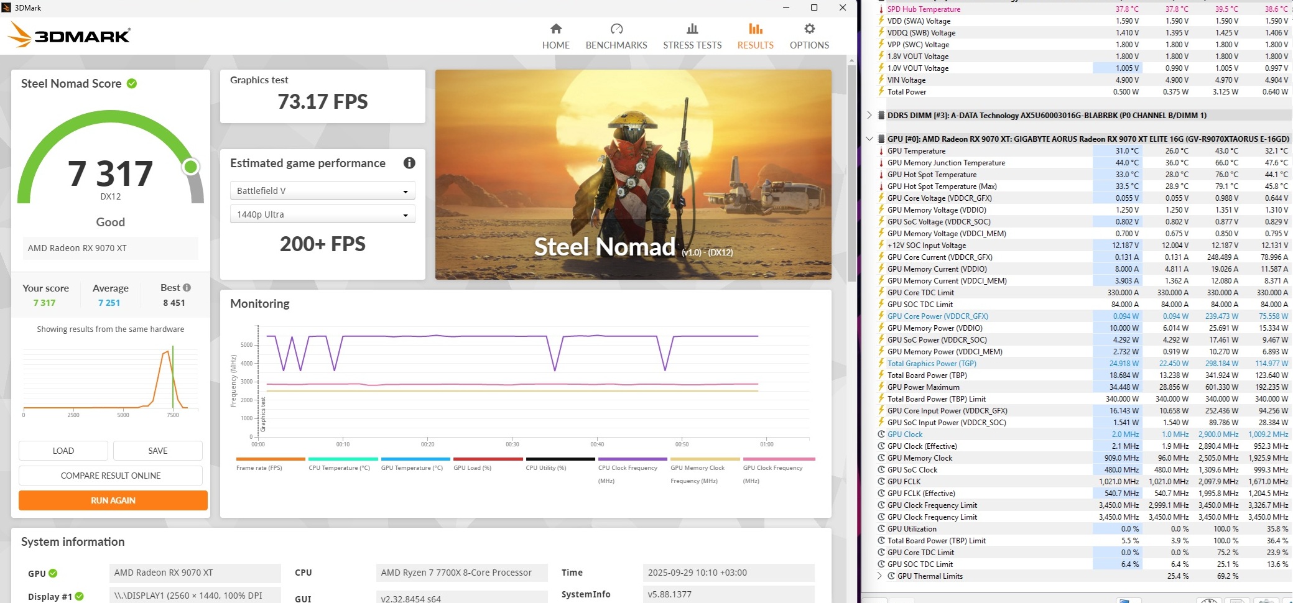Image resolution: width=1293 pixels, height=603 pixels.
Task: Collapse the GPU [#0] AMD Radeon sensor group
Action: click(x=869, y=139)
